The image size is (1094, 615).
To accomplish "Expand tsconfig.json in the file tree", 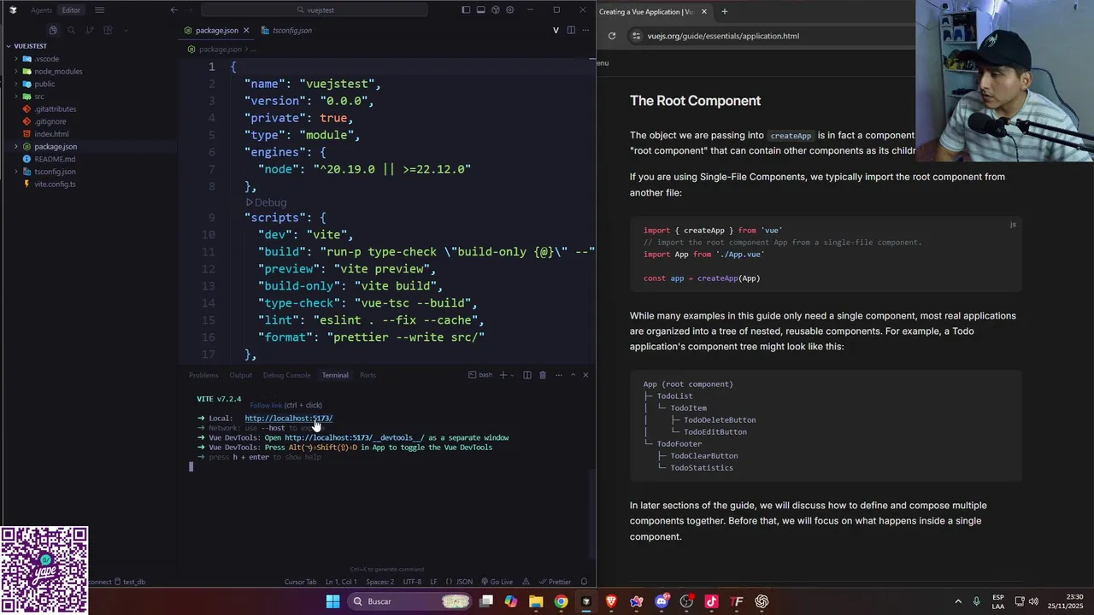I will click(x=55, y=172).
